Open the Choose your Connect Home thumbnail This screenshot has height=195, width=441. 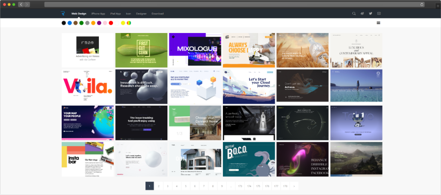coord(195,123)
